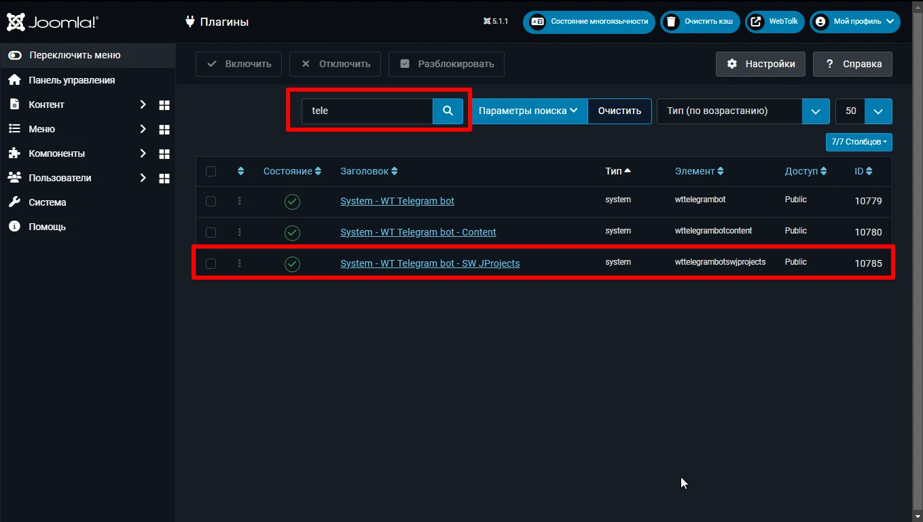The image size is (923, 522).
Task: Check the box for WT Telegram bot - SW JProjects
Action: (211, 263)
